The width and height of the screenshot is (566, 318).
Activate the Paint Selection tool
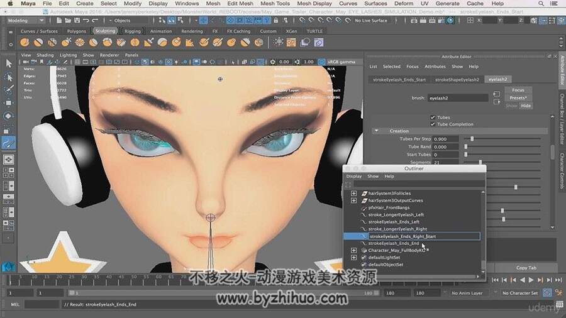click(x=9, y=89)
